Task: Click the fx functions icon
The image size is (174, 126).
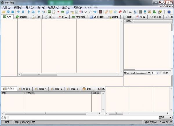Action: click(x=124, y=12)
